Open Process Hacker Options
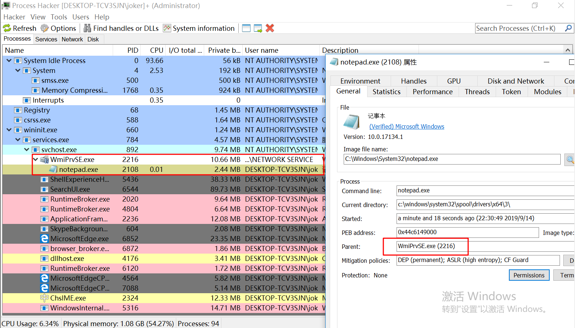The width and height of the screenshot is (575, 328). (x=58, y=28)
